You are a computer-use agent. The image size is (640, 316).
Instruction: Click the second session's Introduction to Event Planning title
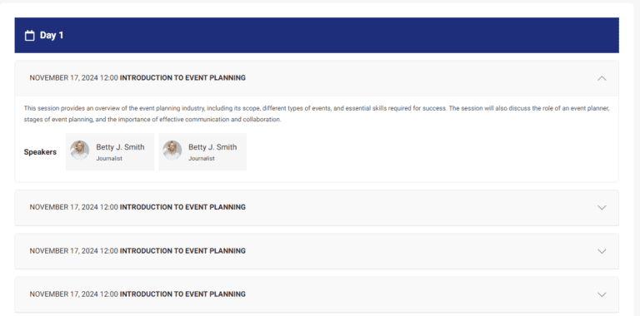coord(182,207)
